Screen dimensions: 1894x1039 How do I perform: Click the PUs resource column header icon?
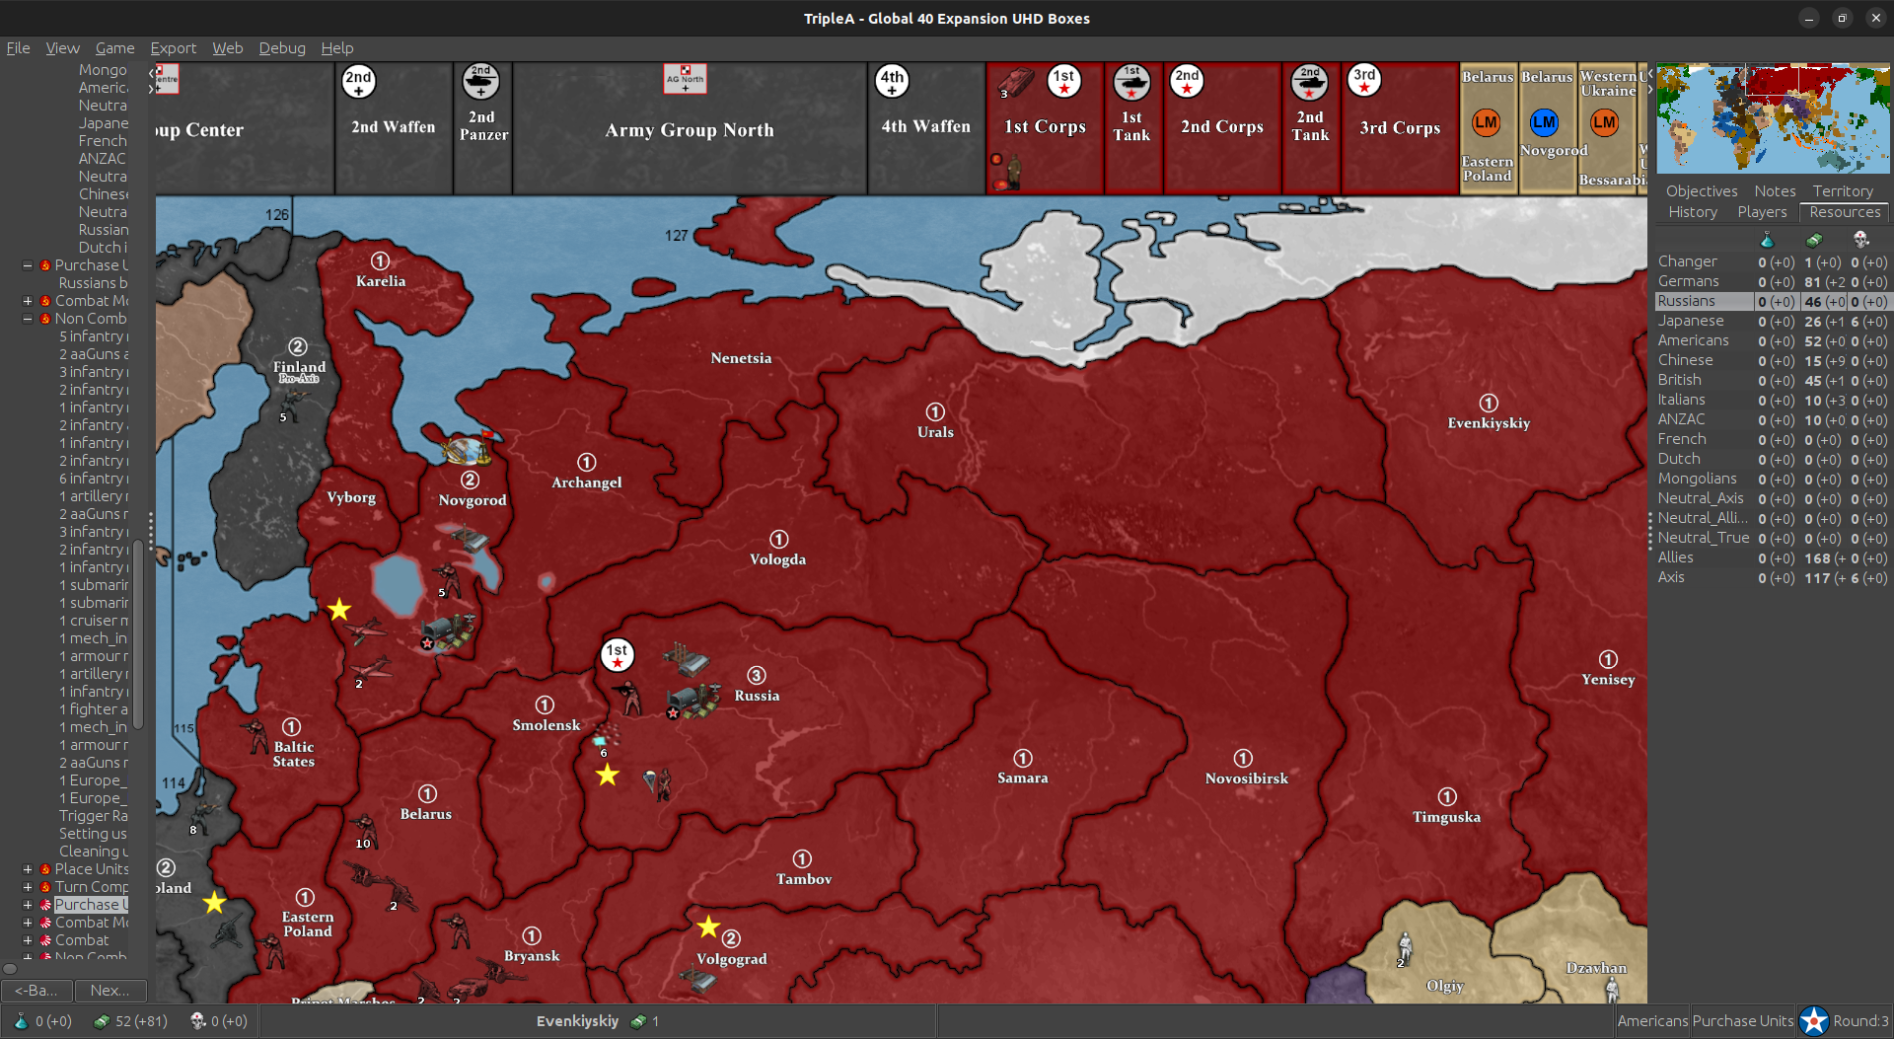(x=1814, y=240)
